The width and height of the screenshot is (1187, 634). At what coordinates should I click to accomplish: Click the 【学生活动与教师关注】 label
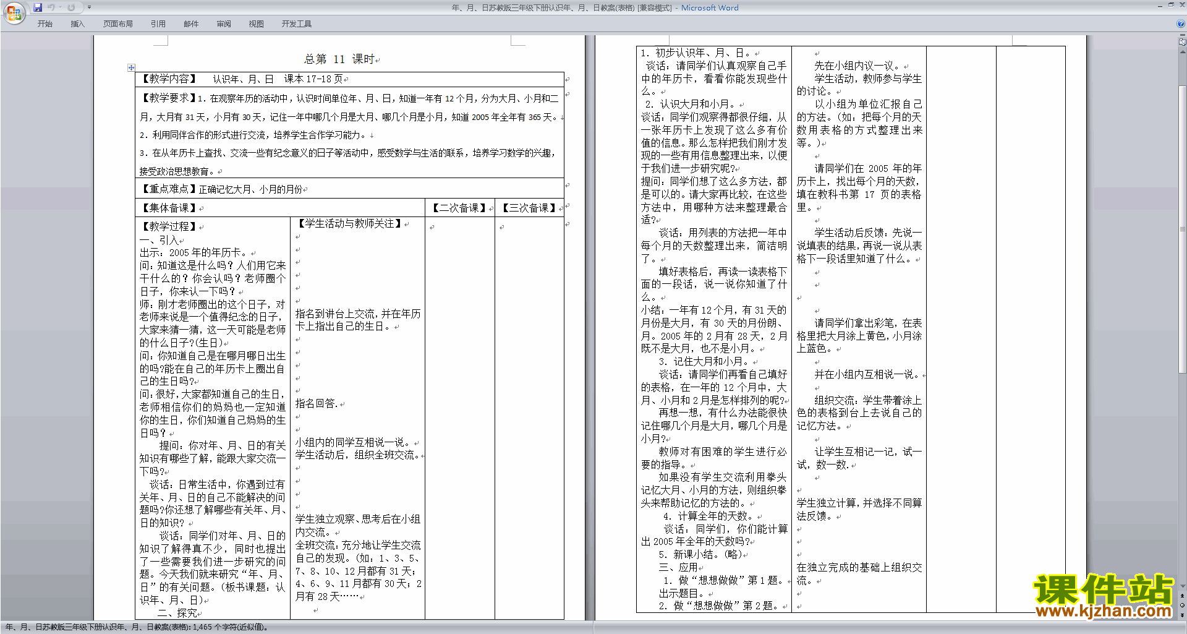[x=349, y=224]
